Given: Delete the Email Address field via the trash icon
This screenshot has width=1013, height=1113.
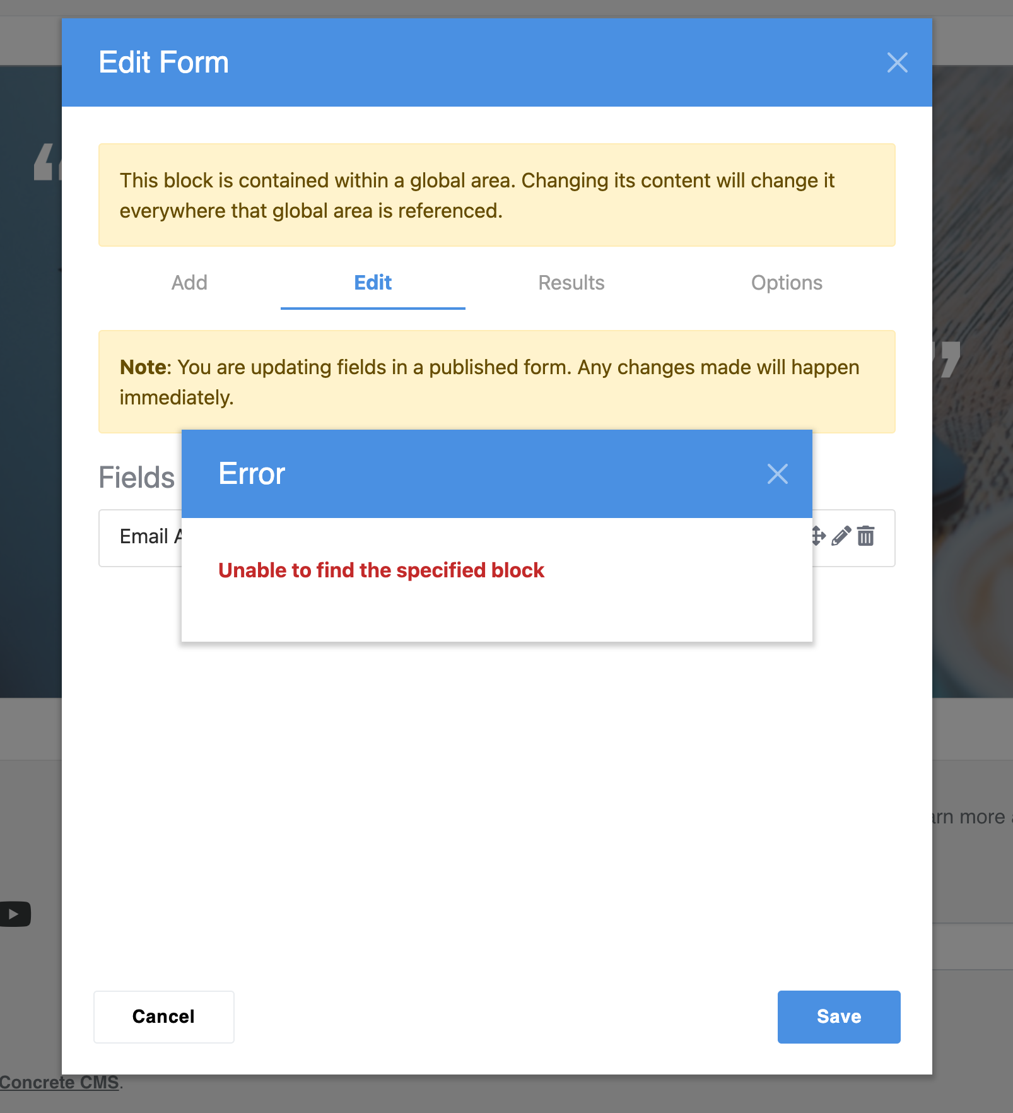Looking at the screenshot, I should 866,538.
